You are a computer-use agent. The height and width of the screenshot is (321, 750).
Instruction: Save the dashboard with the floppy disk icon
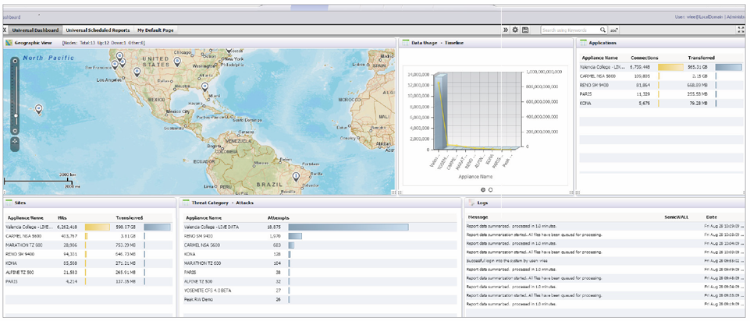click(x=525, y=30)
